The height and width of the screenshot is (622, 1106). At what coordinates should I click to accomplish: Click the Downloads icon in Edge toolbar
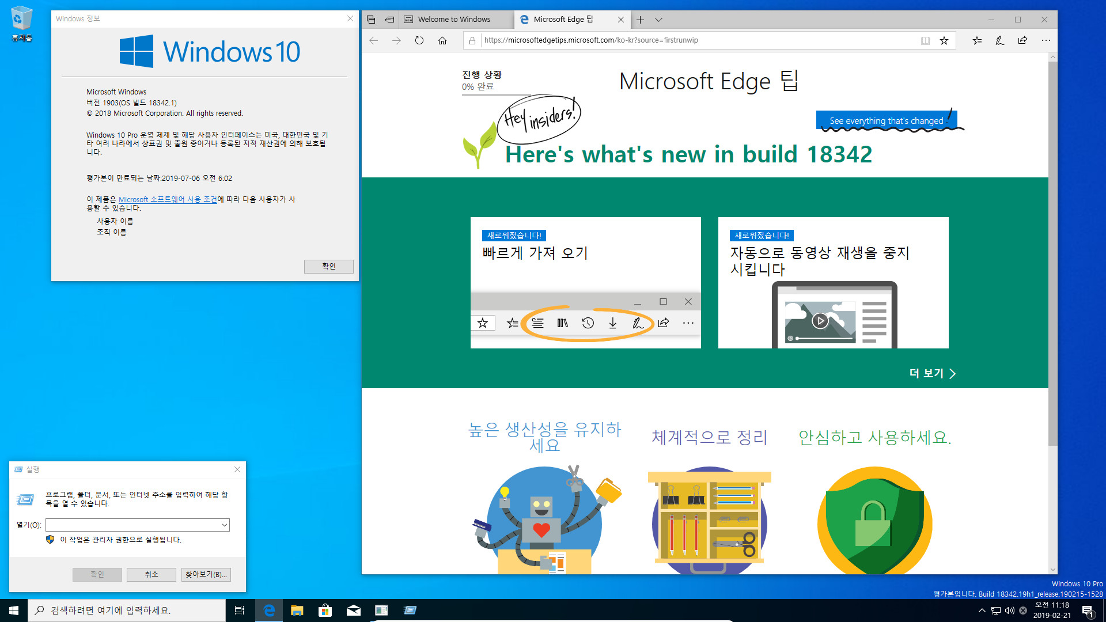(612, 322)
